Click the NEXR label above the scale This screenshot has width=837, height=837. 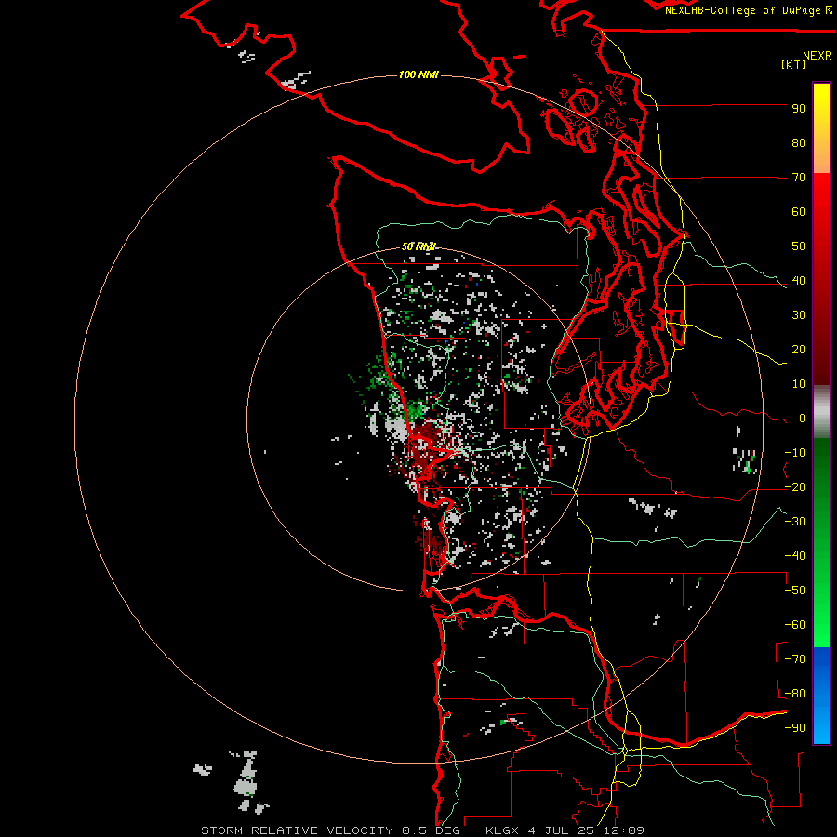817,56
